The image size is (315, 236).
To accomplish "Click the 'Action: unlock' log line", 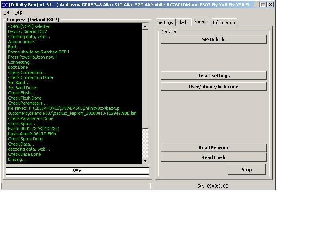I will coord(21,42).
